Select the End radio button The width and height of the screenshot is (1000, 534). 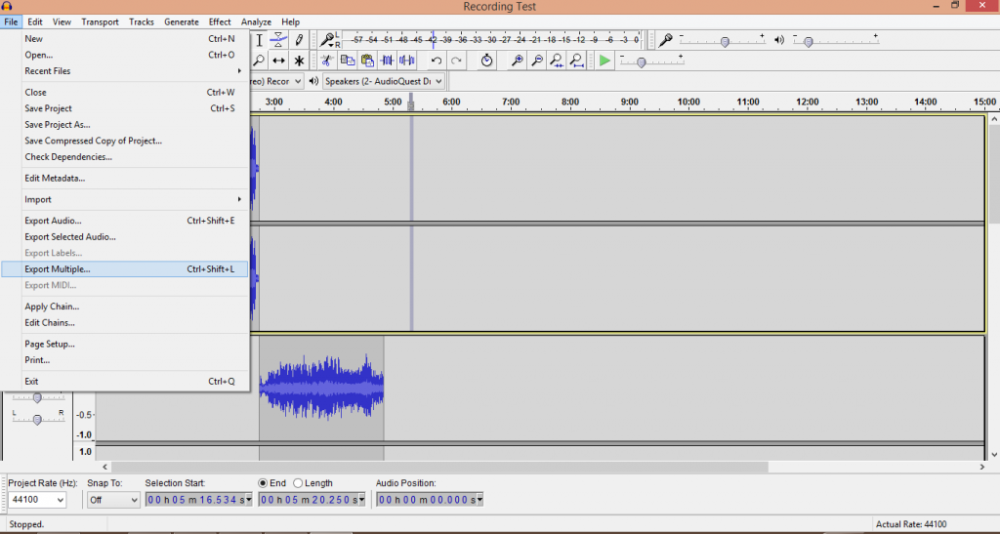[263, 483]
